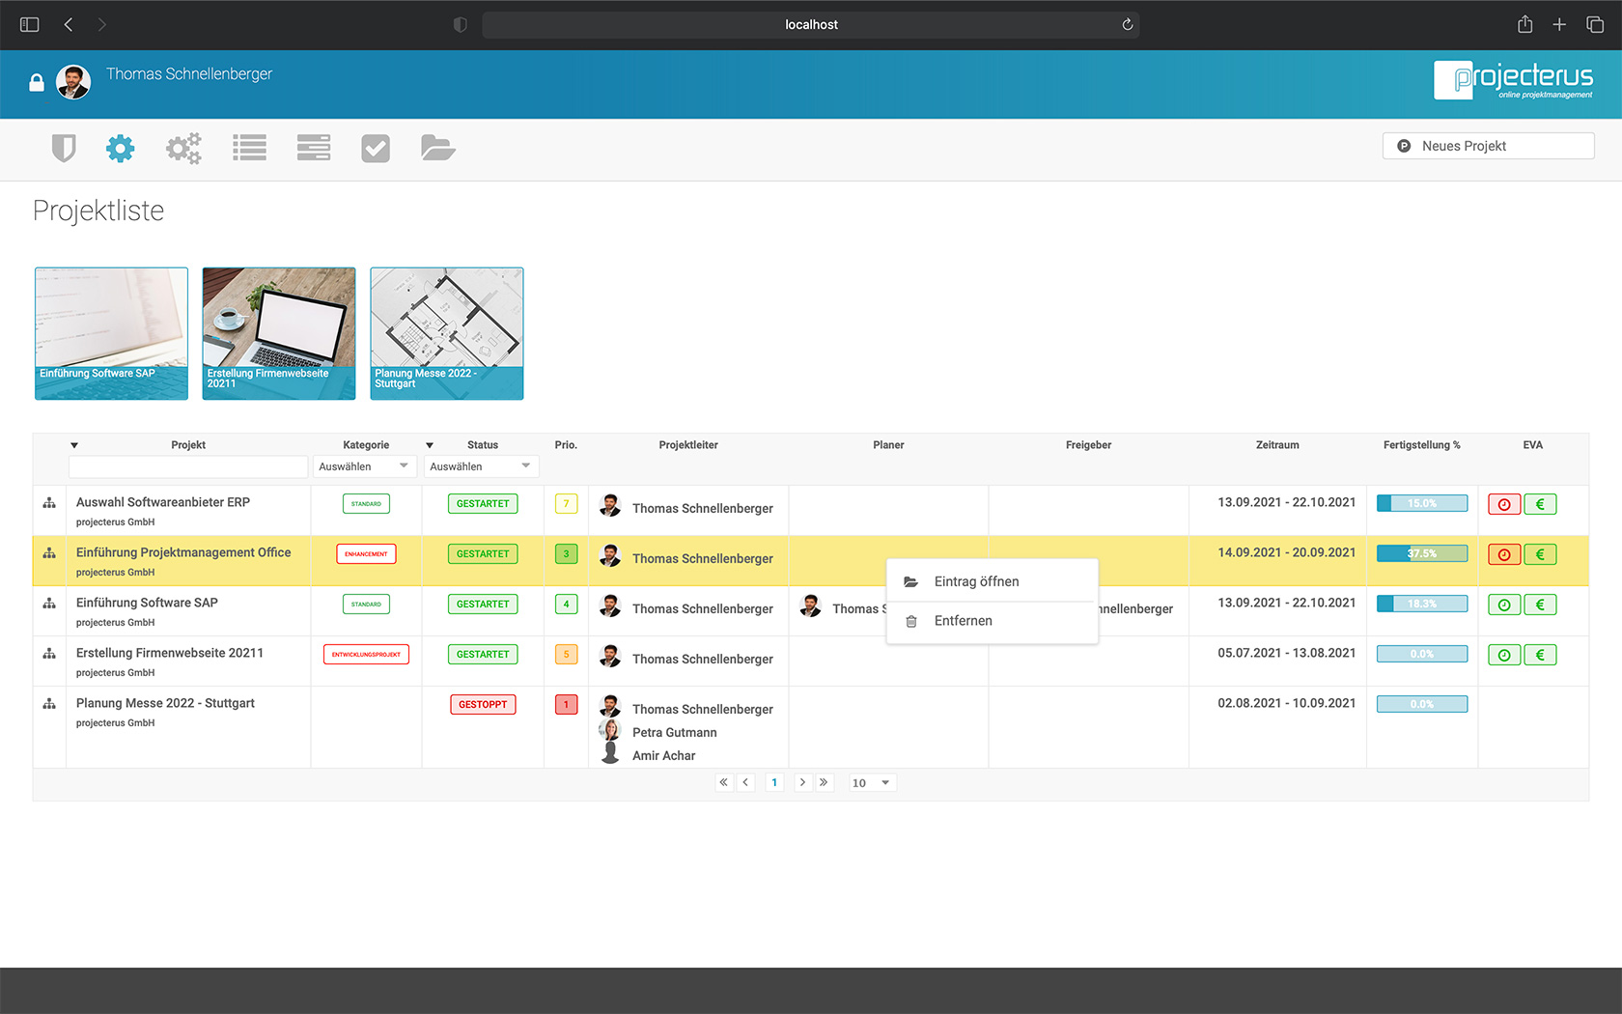Click the 'Neues Projekt' button

click(x=1487, y=146)
